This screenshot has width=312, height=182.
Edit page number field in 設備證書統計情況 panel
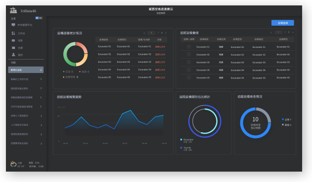pyautogui.click(x=151, y=33)
